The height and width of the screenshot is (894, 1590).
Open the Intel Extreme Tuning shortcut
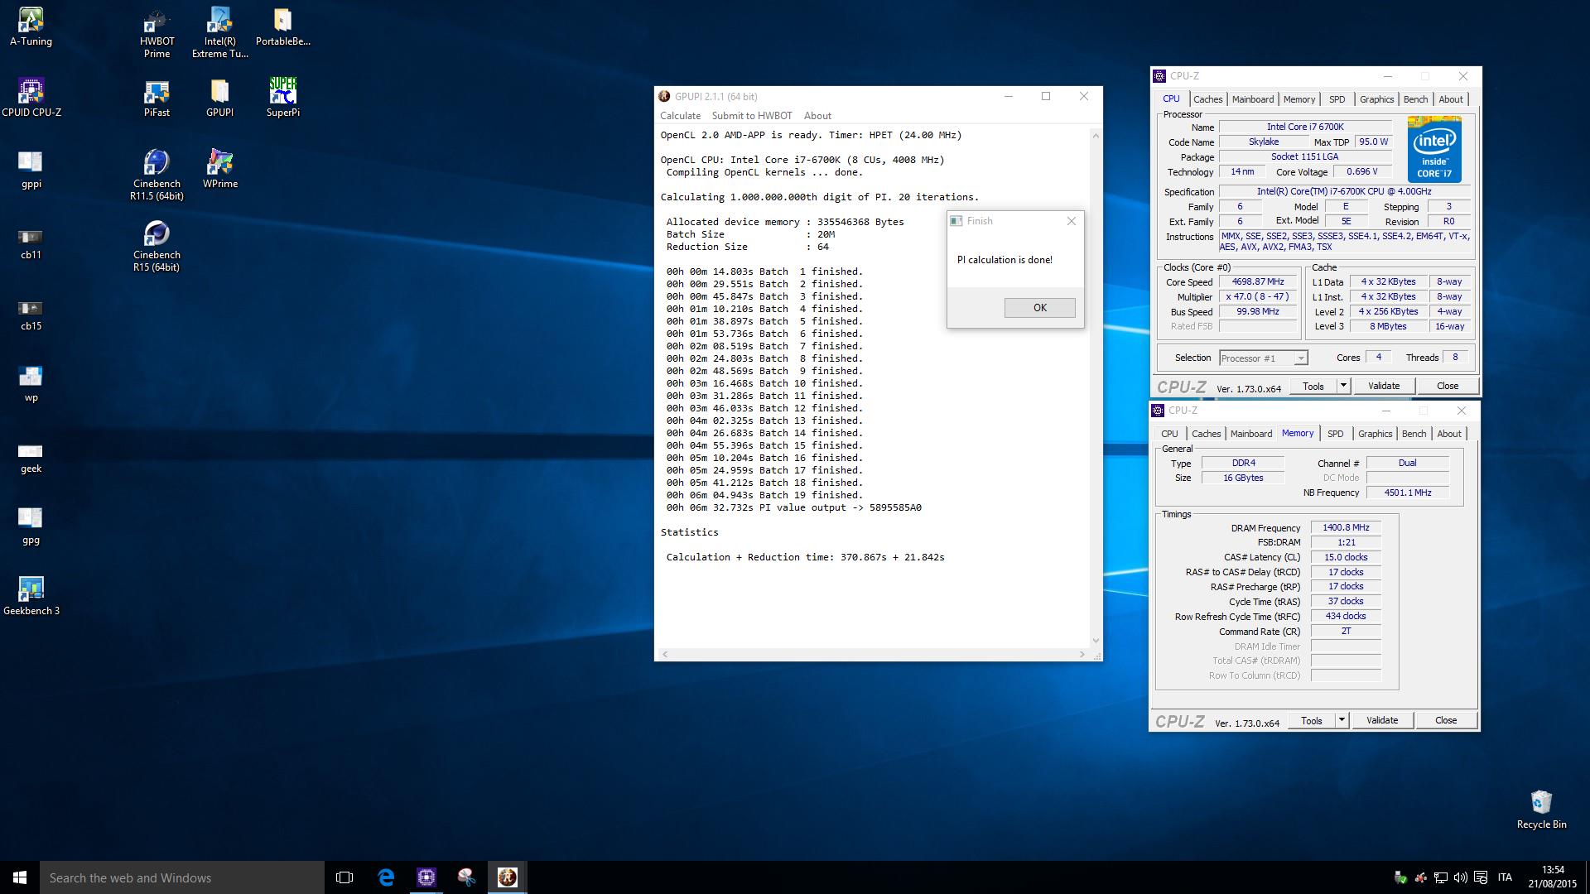click(x=219, y=33)
